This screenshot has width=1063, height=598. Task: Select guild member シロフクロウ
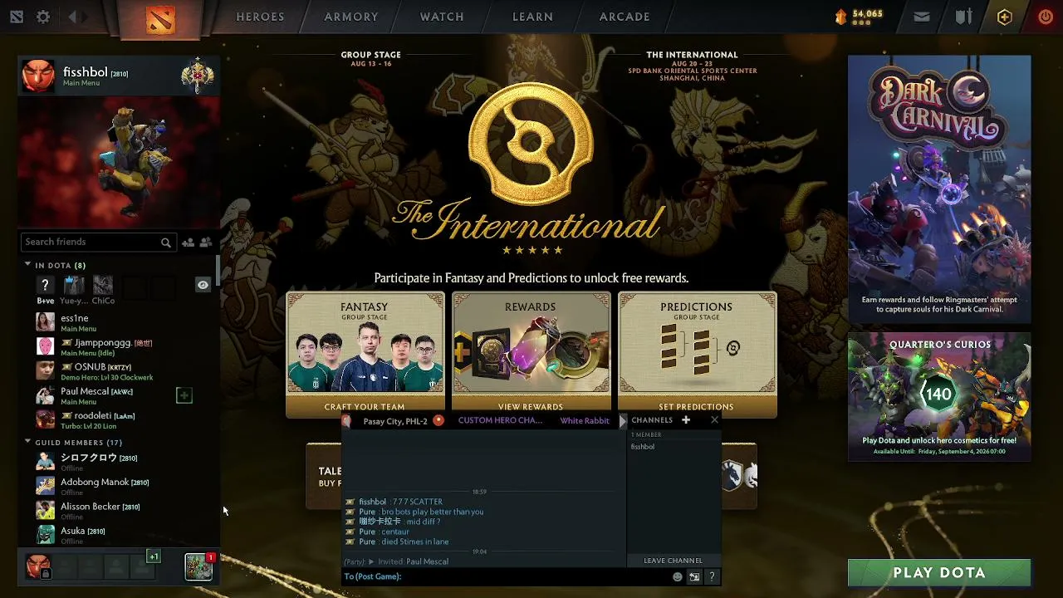click(x=116, y=462)
